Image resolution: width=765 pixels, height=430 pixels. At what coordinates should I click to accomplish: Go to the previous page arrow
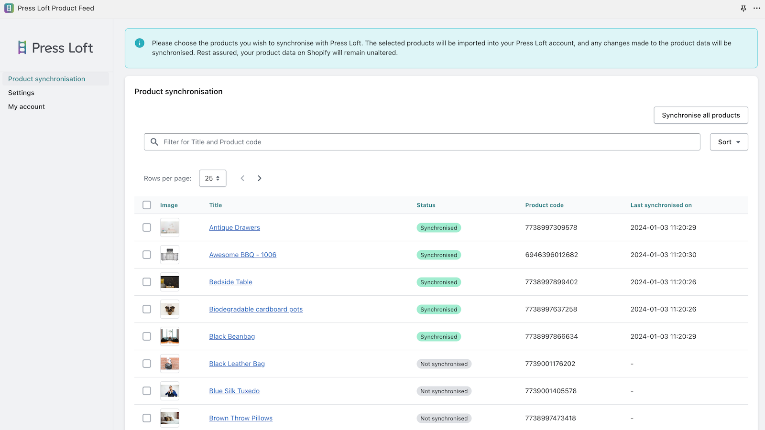tap(242, 178)
